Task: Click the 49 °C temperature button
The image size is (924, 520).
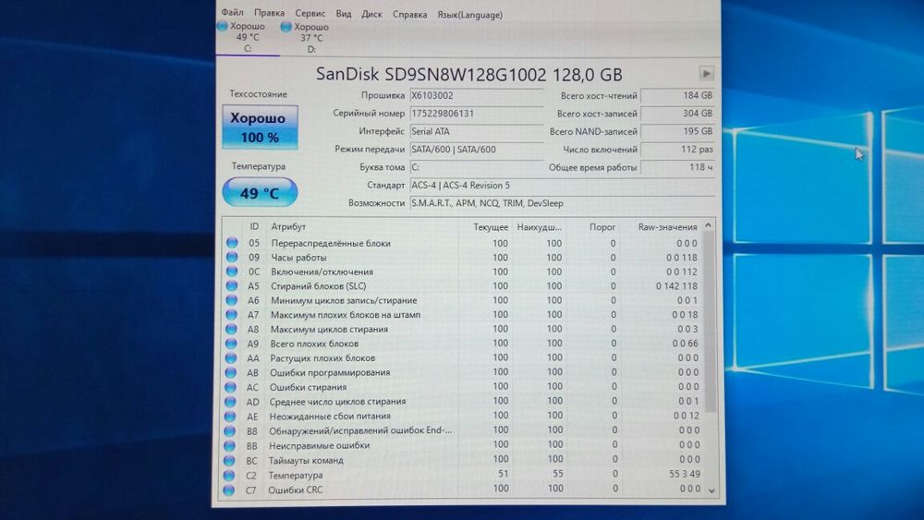Action: click(x=260, y=192)
